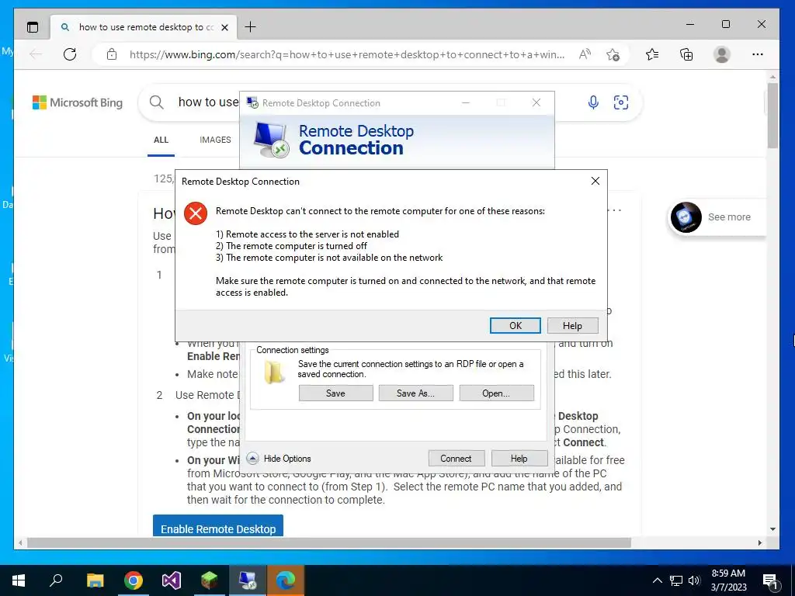Open Google Chrome from taskbar
This screenshot has width=795, height=596.
click(134, 580)
